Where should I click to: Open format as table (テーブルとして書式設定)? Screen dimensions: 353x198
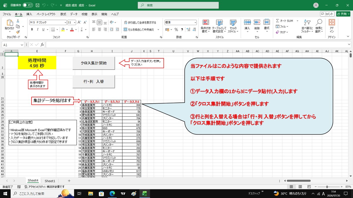220,26
